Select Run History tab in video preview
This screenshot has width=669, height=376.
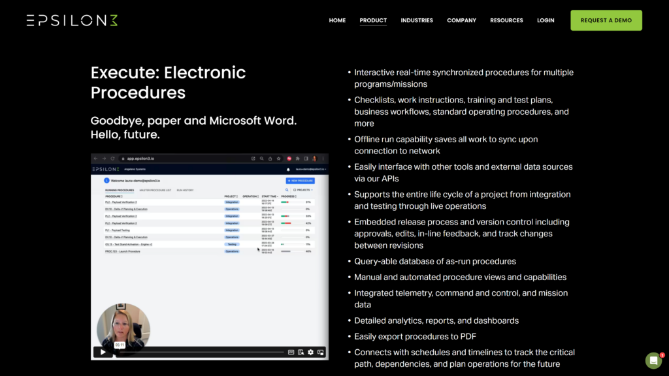pyautogui.click(x=185, y=190)
